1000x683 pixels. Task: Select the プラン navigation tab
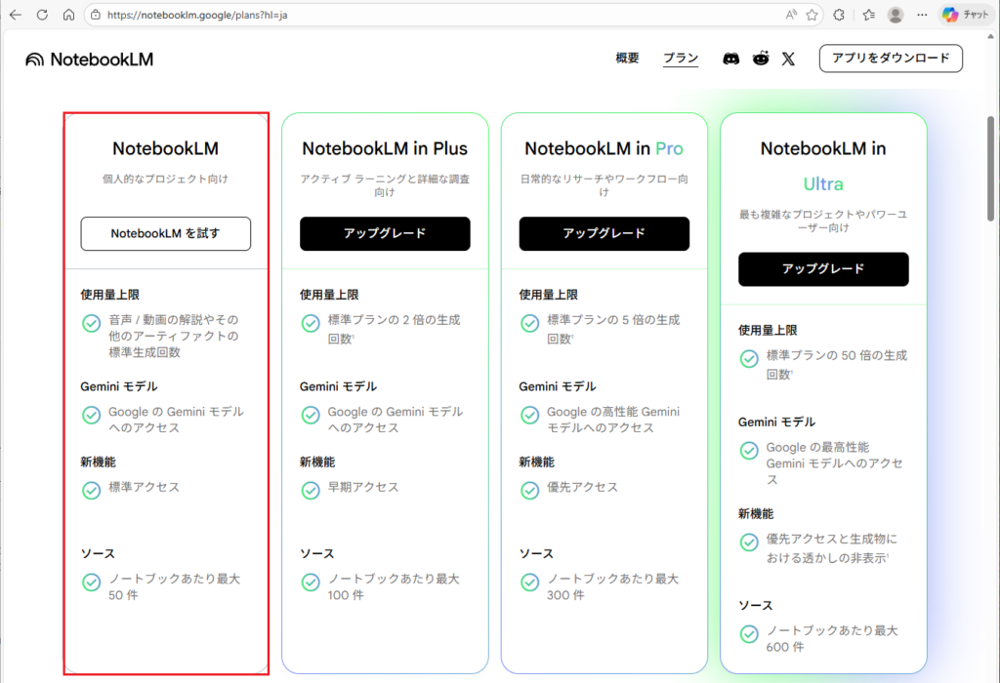[x=681, y=59]
